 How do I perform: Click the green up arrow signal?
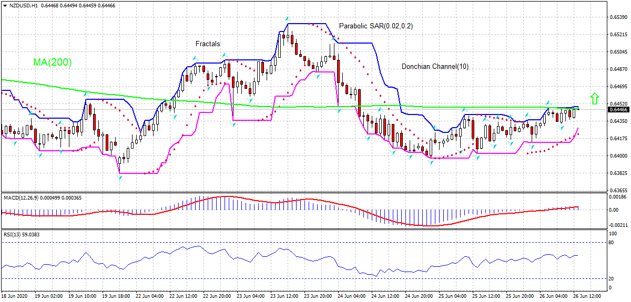(x=595, y=98)
